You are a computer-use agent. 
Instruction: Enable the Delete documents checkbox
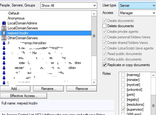pos(104,26)
